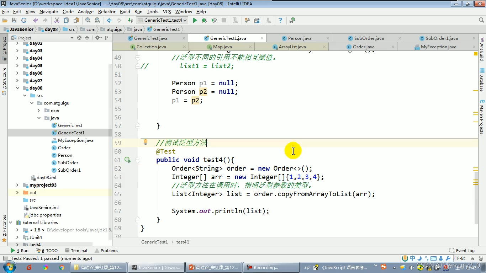This screenshot has height=273, width=486.
Task: Collapse all in Project panel
Action: (x=87, y=38)
